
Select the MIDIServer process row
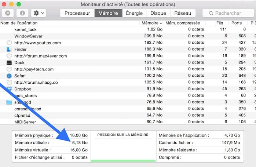click(128, 122)
